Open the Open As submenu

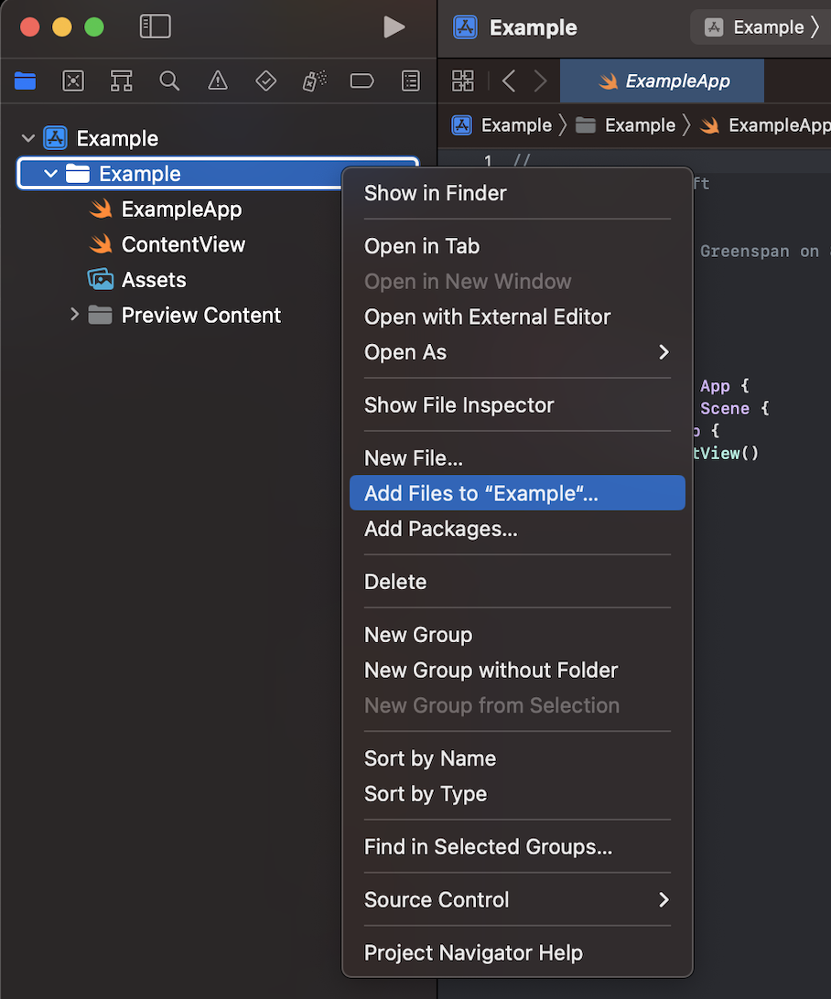(517, 352)
